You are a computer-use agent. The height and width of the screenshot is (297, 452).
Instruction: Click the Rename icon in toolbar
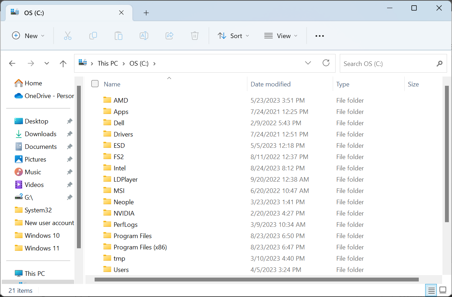tap(144, 36)
